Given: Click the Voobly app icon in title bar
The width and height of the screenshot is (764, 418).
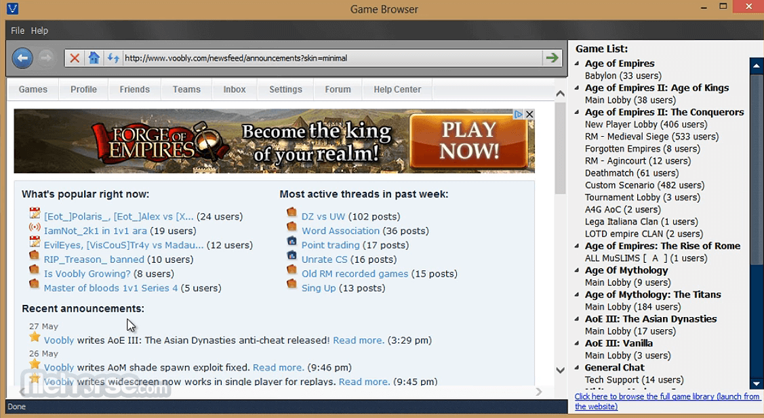Looking at the screenshot, I should (x=13, y=8).
